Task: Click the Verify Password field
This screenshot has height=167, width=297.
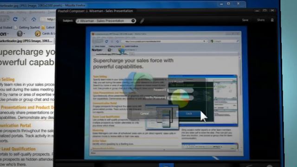Action: 181,98
